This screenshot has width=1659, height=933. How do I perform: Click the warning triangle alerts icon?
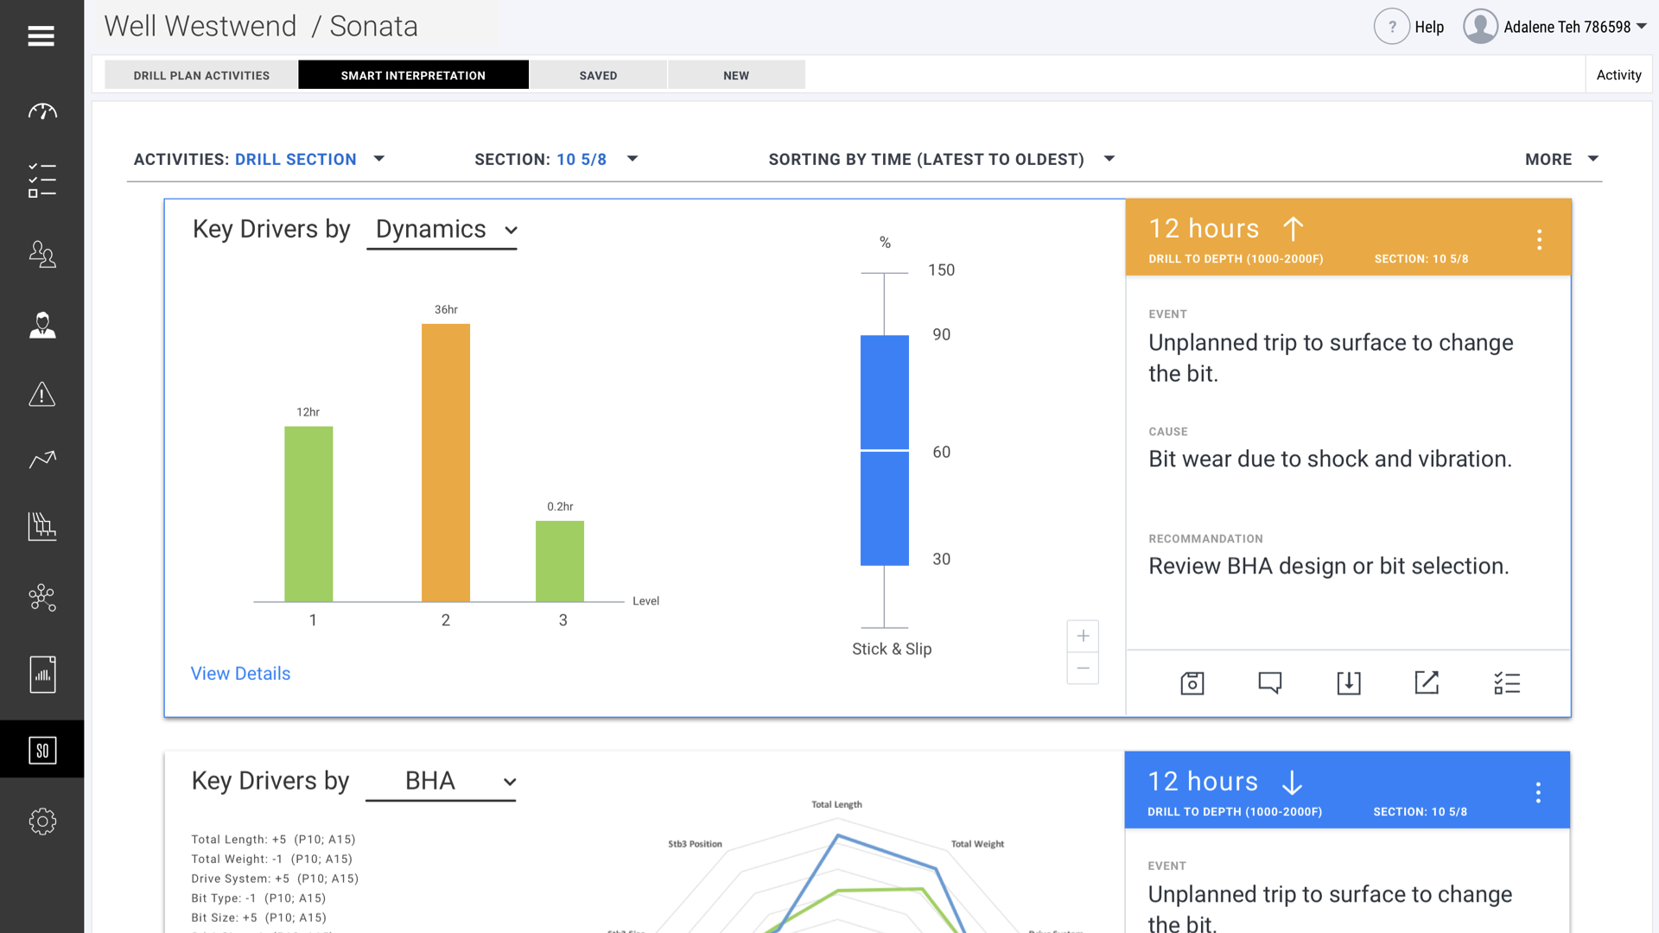pyautogui.click(x=42, y=395)
